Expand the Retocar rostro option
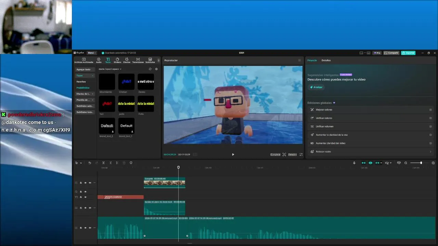This screenshot has height=246, width=438. pos(430,152)
